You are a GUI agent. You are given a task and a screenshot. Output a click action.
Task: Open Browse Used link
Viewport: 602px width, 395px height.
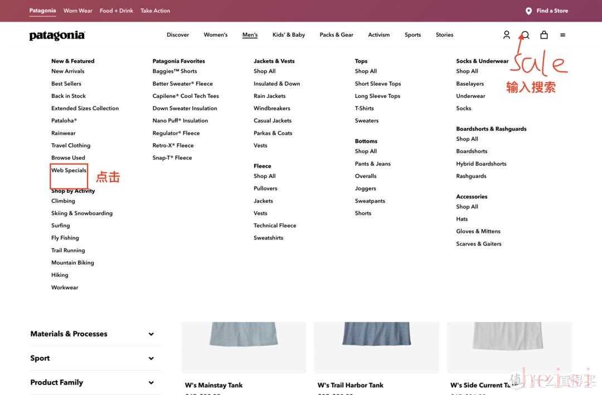click(x=69, y=157)
